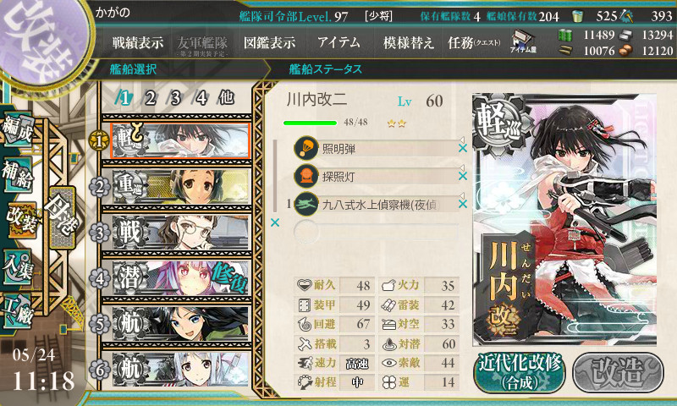Image resolution: width=677 pixels, height=406 pixels.
Task: Remove the 照明弾 equipment with its X
Action: 462,148
